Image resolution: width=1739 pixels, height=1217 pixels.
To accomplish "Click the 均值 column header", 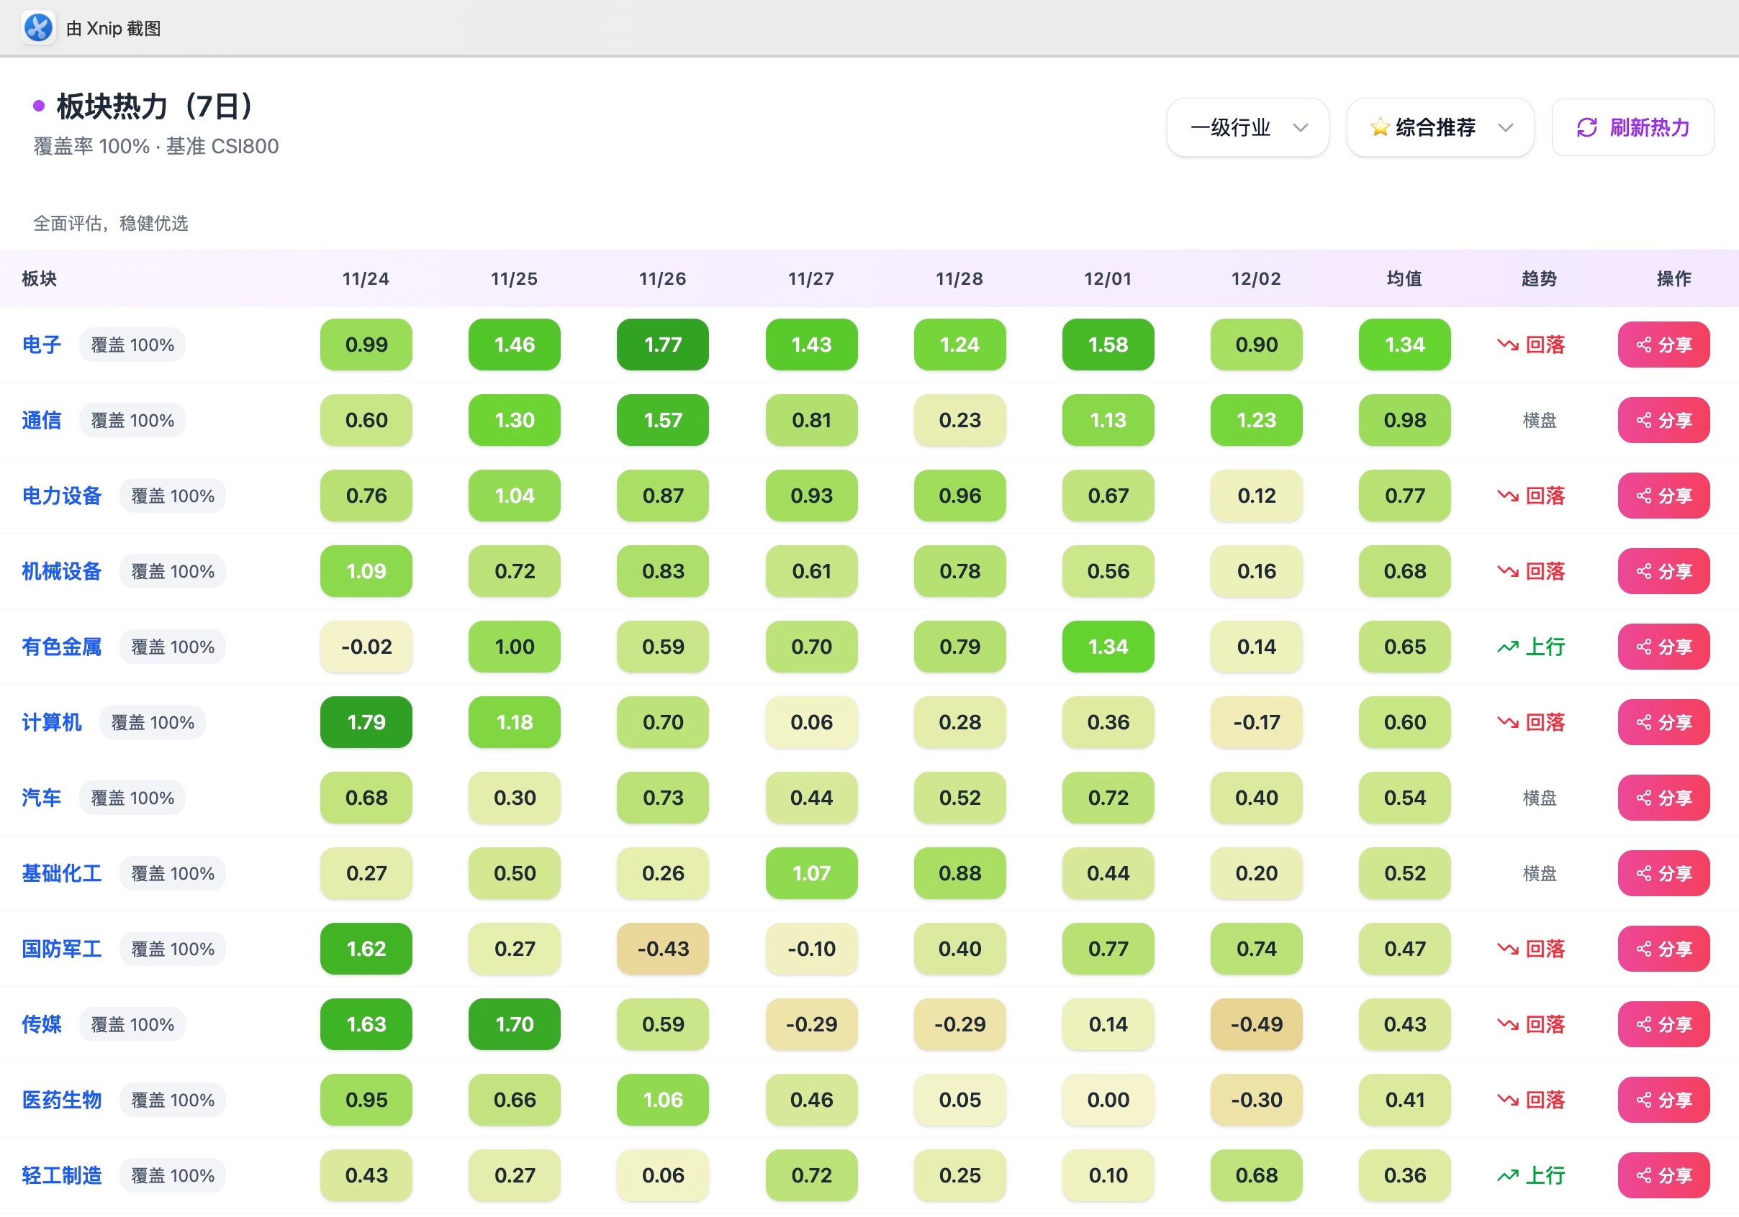I will 1404,278.
